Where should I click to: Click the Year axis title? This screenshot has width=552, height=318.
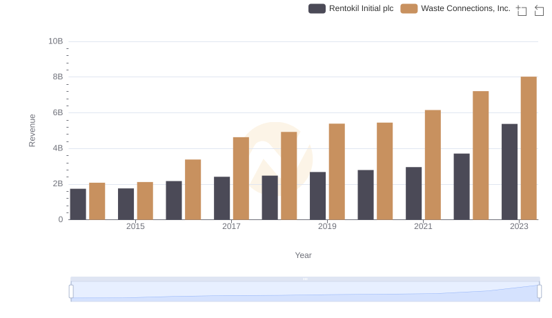303,255
